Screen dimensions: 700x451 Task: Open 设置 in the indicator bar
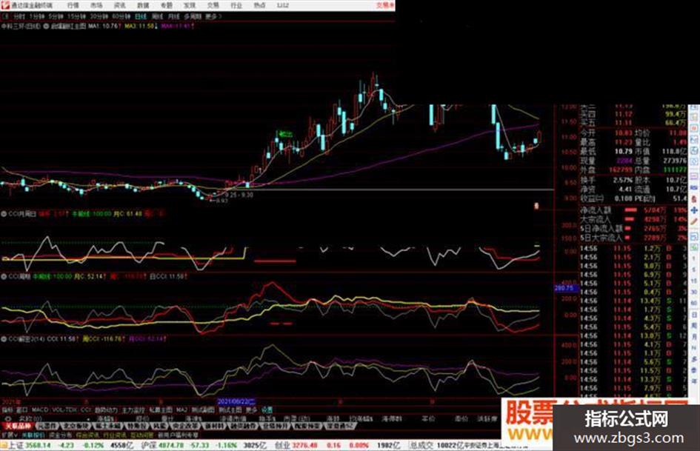pos(267,410)
